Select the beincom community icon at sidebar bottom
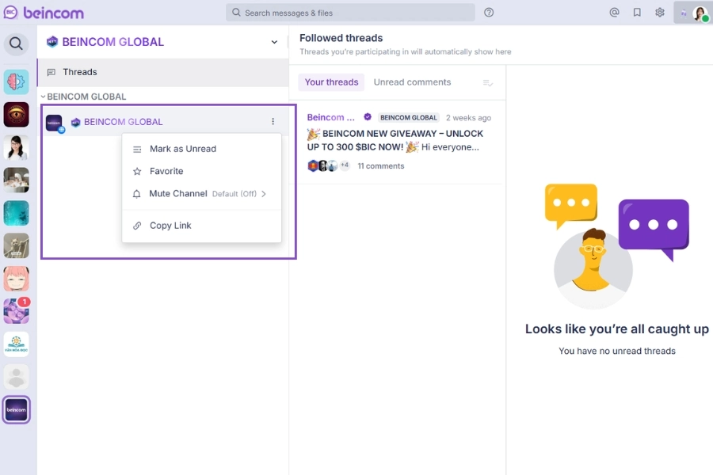 tap(17, 409)
